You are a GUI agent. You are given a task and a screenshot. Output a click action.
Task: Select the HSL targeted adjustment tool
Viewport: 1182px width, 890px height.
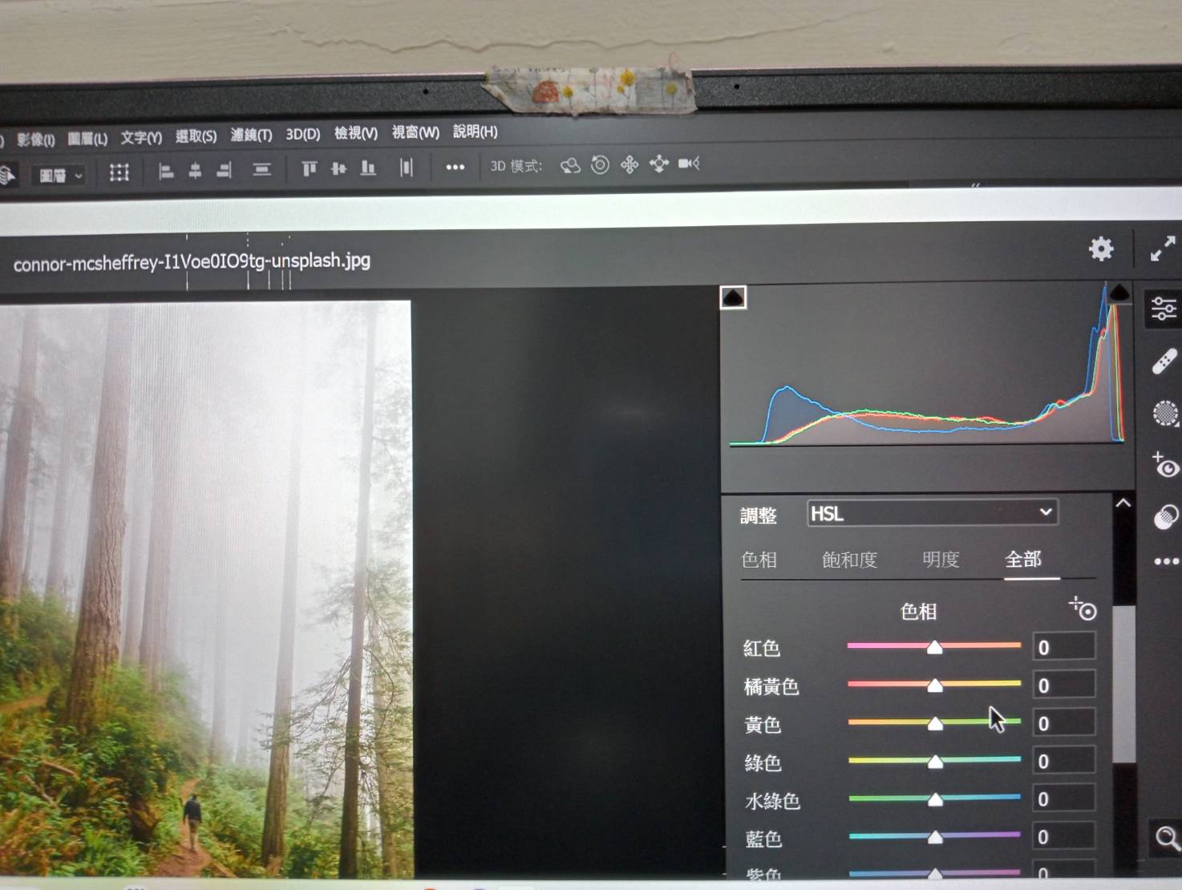1083,609
